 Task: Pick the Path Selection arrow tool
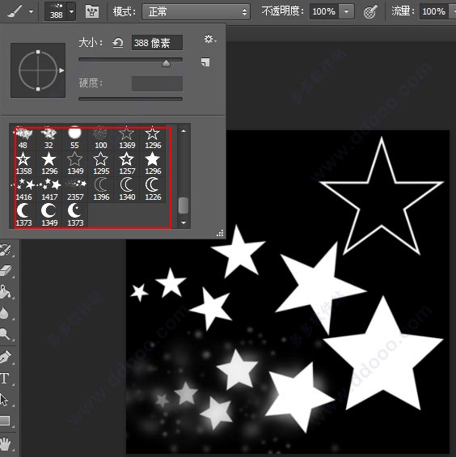click(4, 400)
